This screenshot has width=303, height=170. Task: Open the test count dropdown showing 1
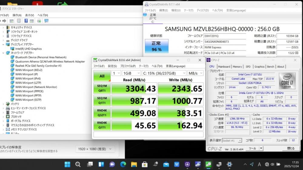coord(116,73)
